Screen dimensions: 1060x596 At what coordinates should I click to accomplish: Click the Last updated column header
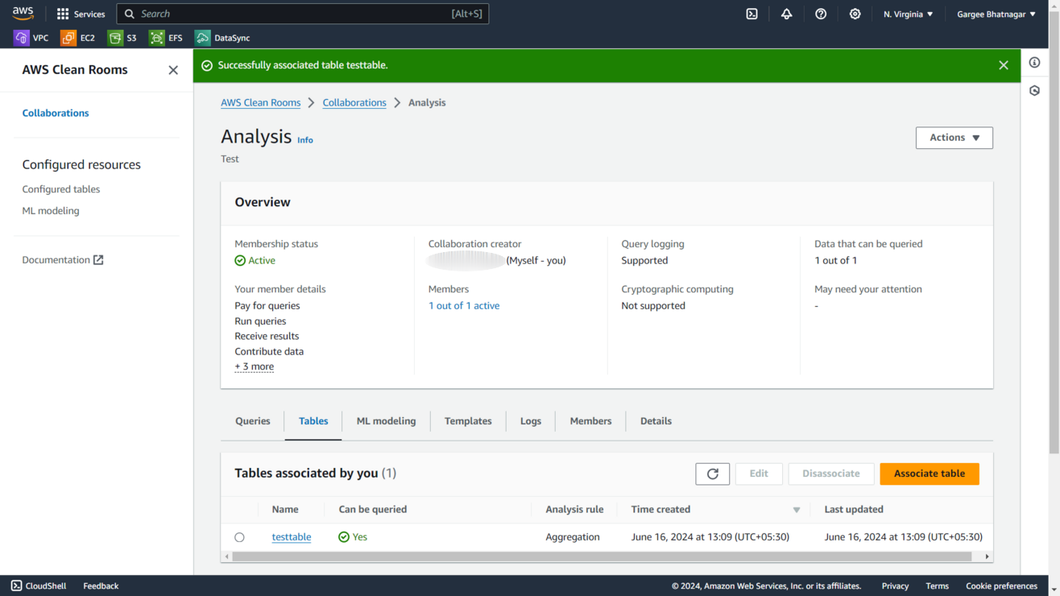click(854, 510)
